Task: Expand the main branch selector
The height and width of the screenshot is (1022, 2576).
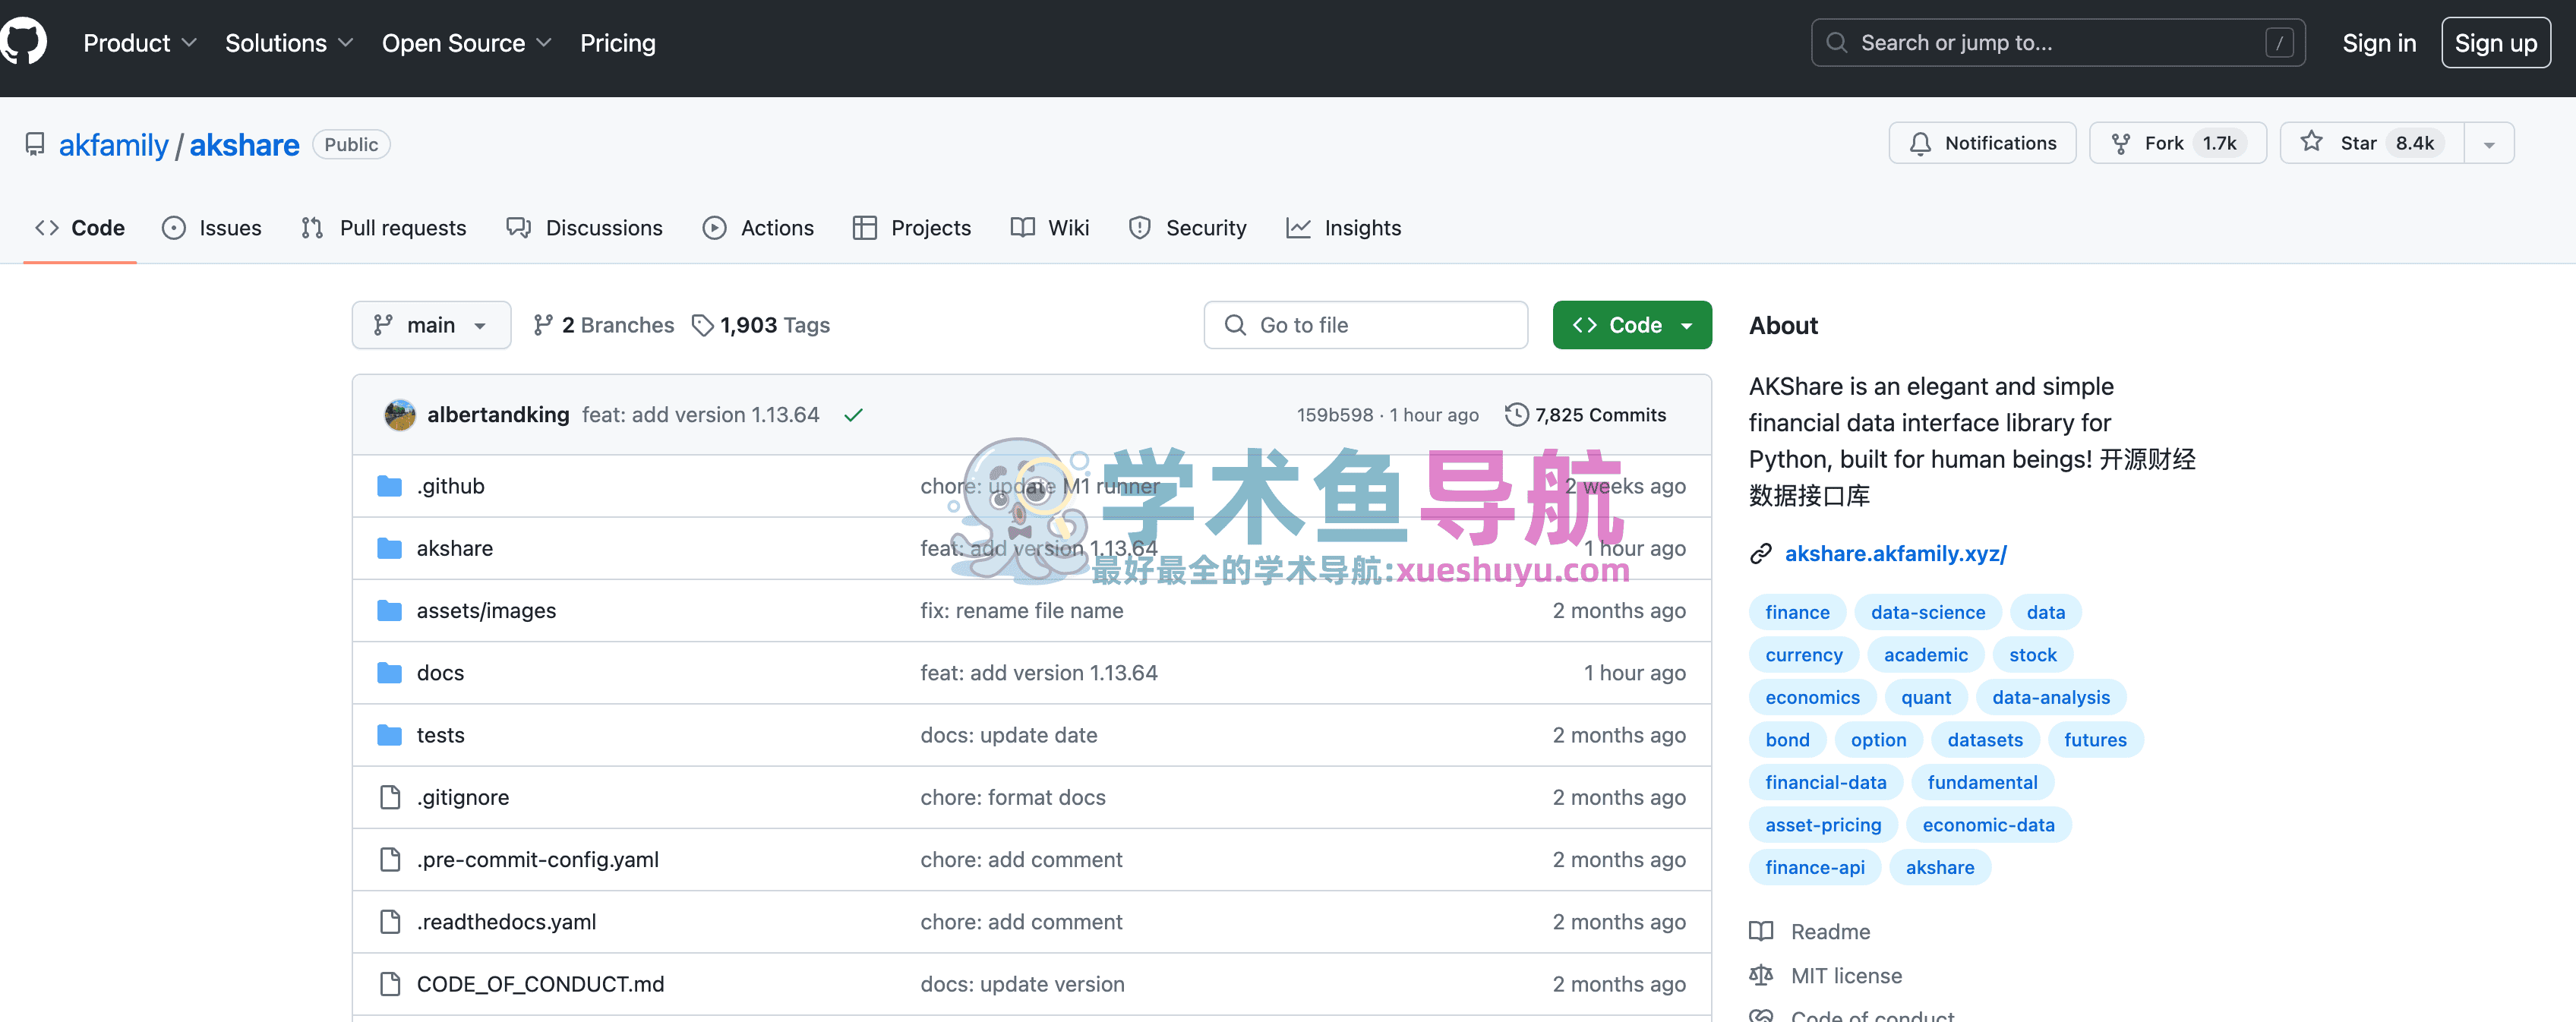Action: coord(431,325)
